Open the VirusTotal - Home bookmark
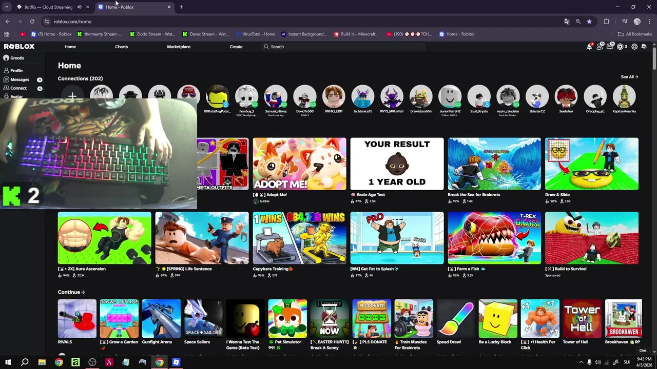 pyautogui.click(x=256, y=34)
